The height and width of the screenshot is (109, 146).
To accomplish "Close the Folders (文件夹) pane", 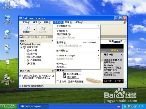I will click(52, 41).
